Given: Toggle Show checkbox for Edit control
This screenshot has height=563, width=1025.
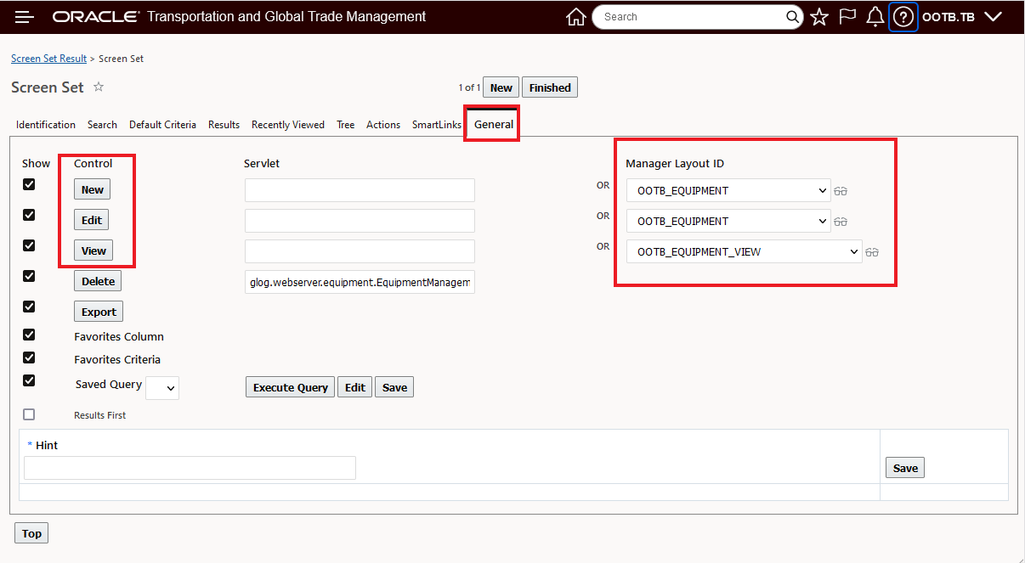Looking at the screenshot, I should point(29,215).
